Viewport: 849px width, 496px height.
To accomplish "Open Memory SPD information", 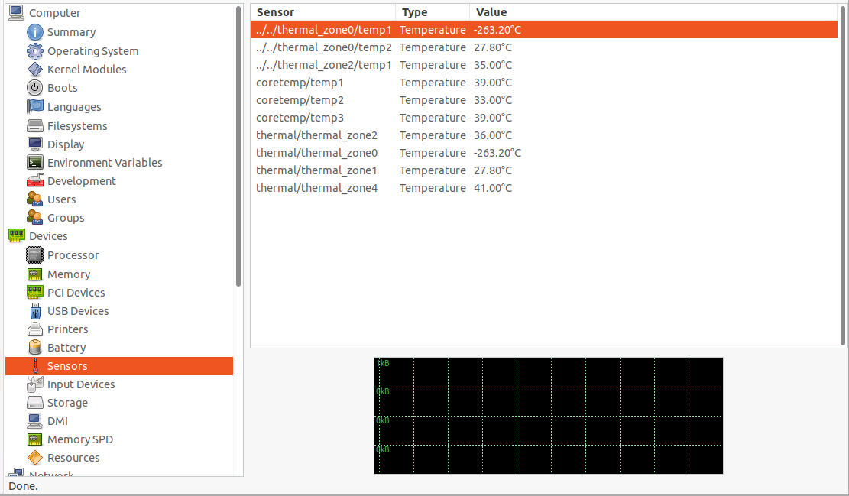I will tap(79, 439).
